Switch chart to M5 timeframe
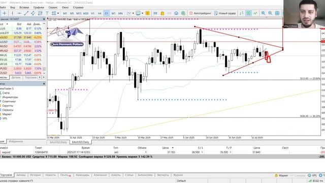 [72, 13]
